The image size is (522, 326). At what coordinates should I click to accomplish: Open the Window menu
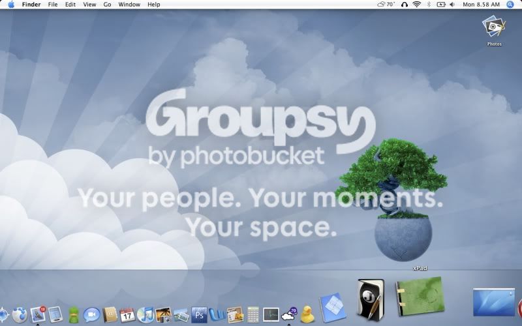pyautogui.click(x=129, y=5)
